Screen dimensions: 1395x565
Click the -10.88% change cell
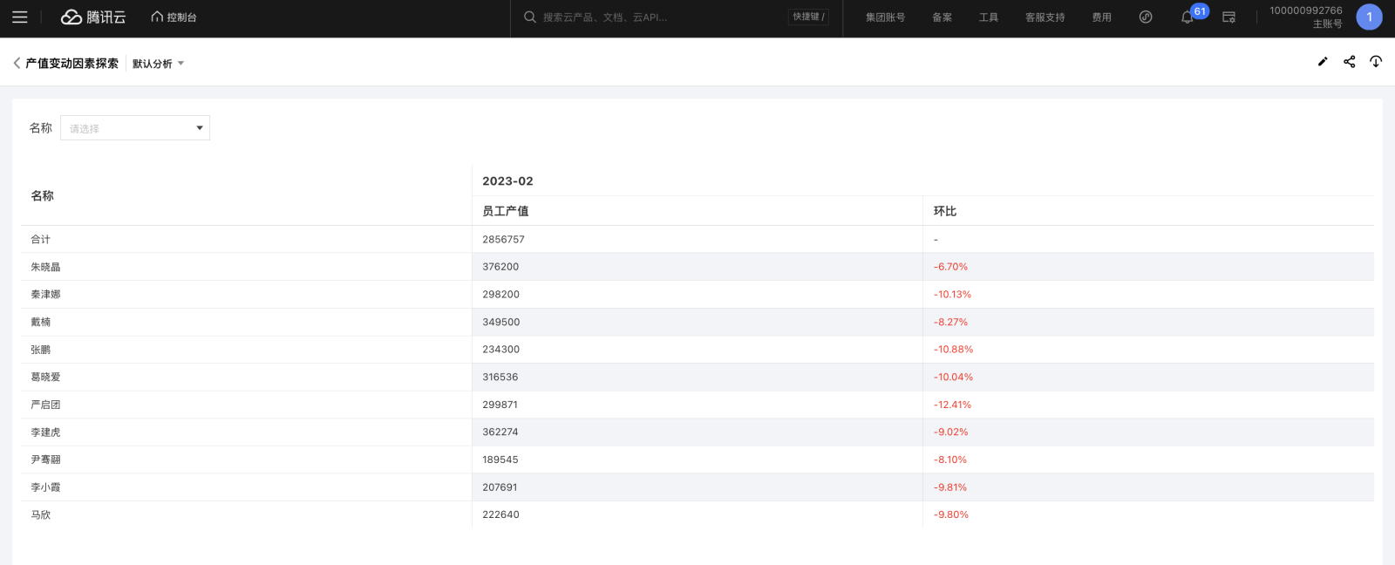(954, 350)
